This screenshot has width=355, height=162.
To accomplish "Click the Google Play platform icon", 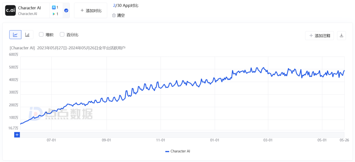I will click(54, 14).
